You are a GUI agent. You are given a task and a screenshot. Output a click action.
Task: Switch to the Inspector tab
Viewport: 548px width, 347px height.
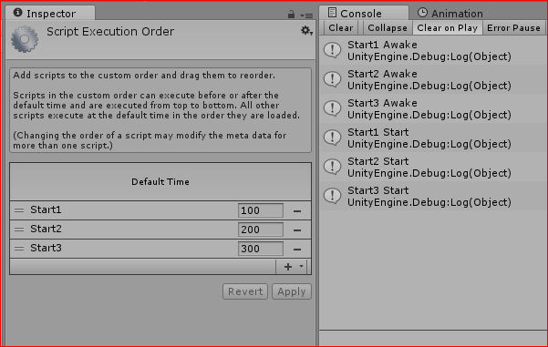[50, 13]
